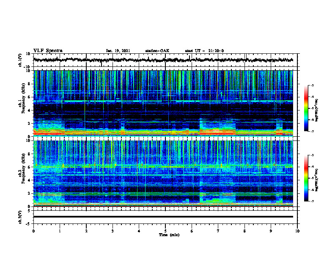Click time axis tick label 4
The width and height of the screenshot is (335, 259).
tap(139, 231)
